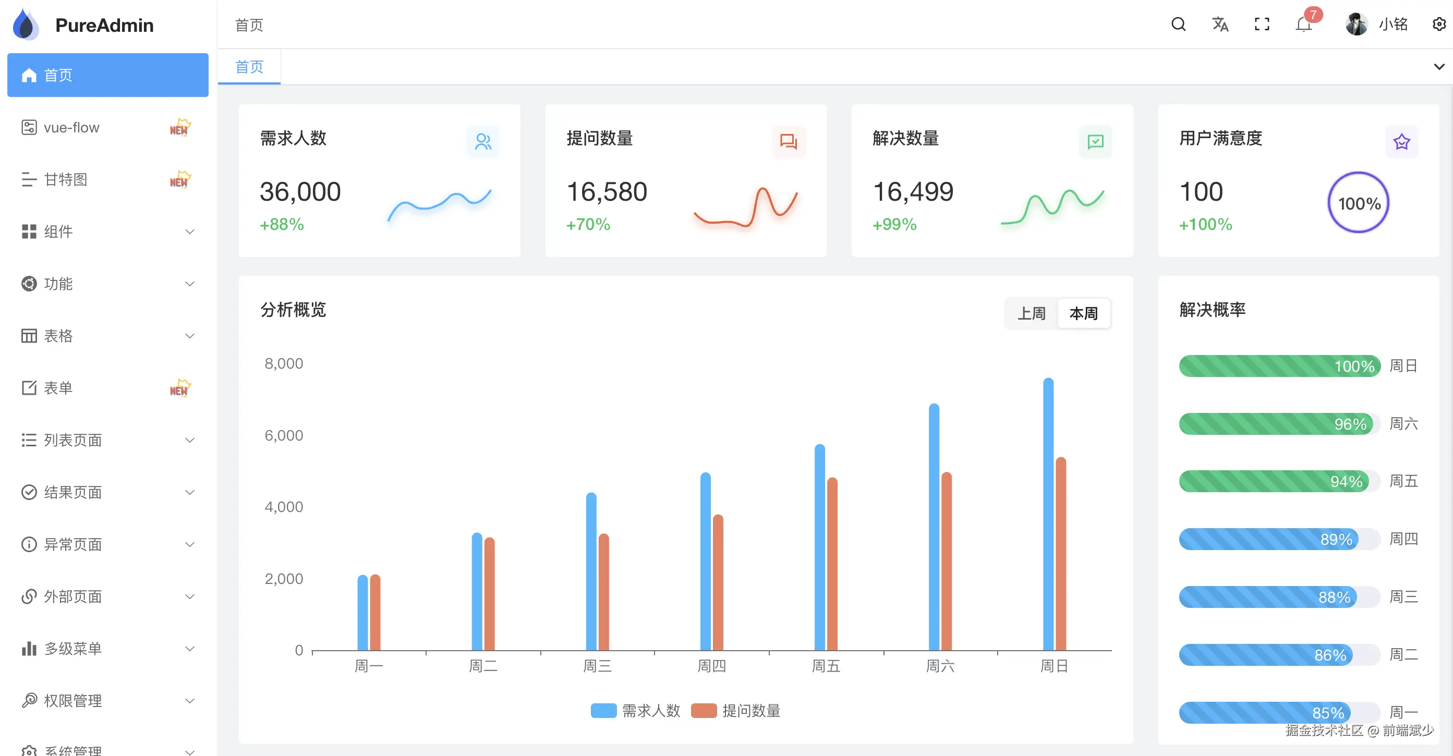The height and width of the screenshot is (756, 1453).
Task: Select 本周 segment option
Action: click(1083, 313)
